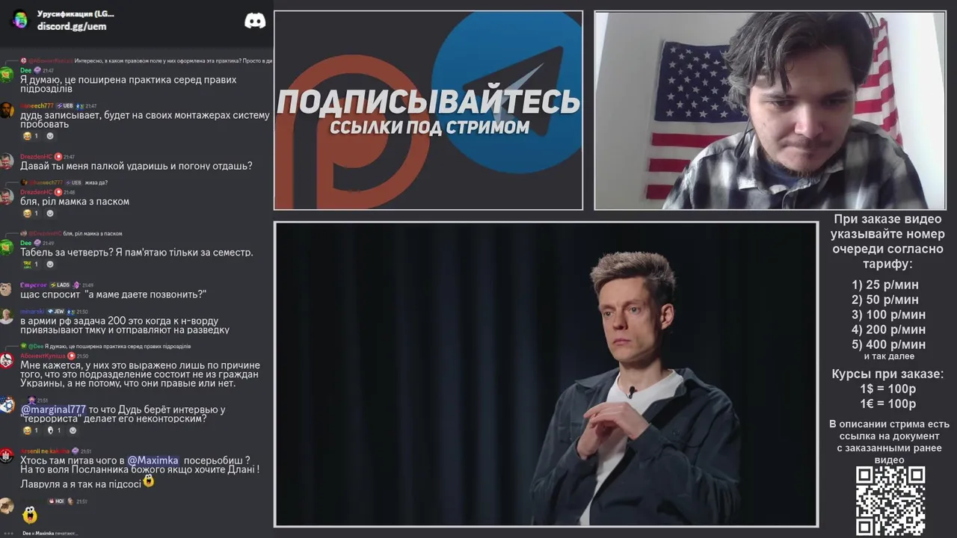Open DrezdenHC's avatar beside 'Давай ты меня палкой'
The width and height of the screenshot is (957, 538).
tap(6, 161)
